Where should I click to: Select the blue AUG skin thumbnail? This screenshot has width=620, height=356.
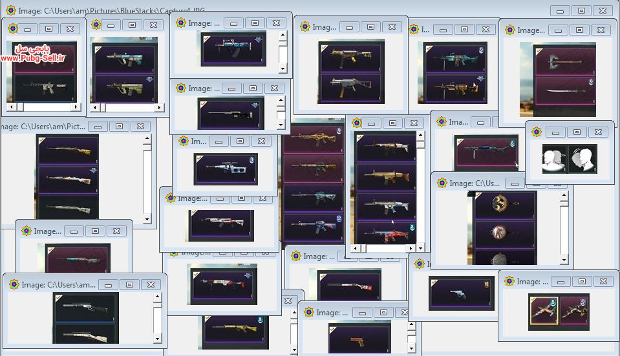tap(125, 59)
